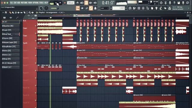The image size is (192, 108).
Task: Render audio with export icon
Action: pos(183,3)
